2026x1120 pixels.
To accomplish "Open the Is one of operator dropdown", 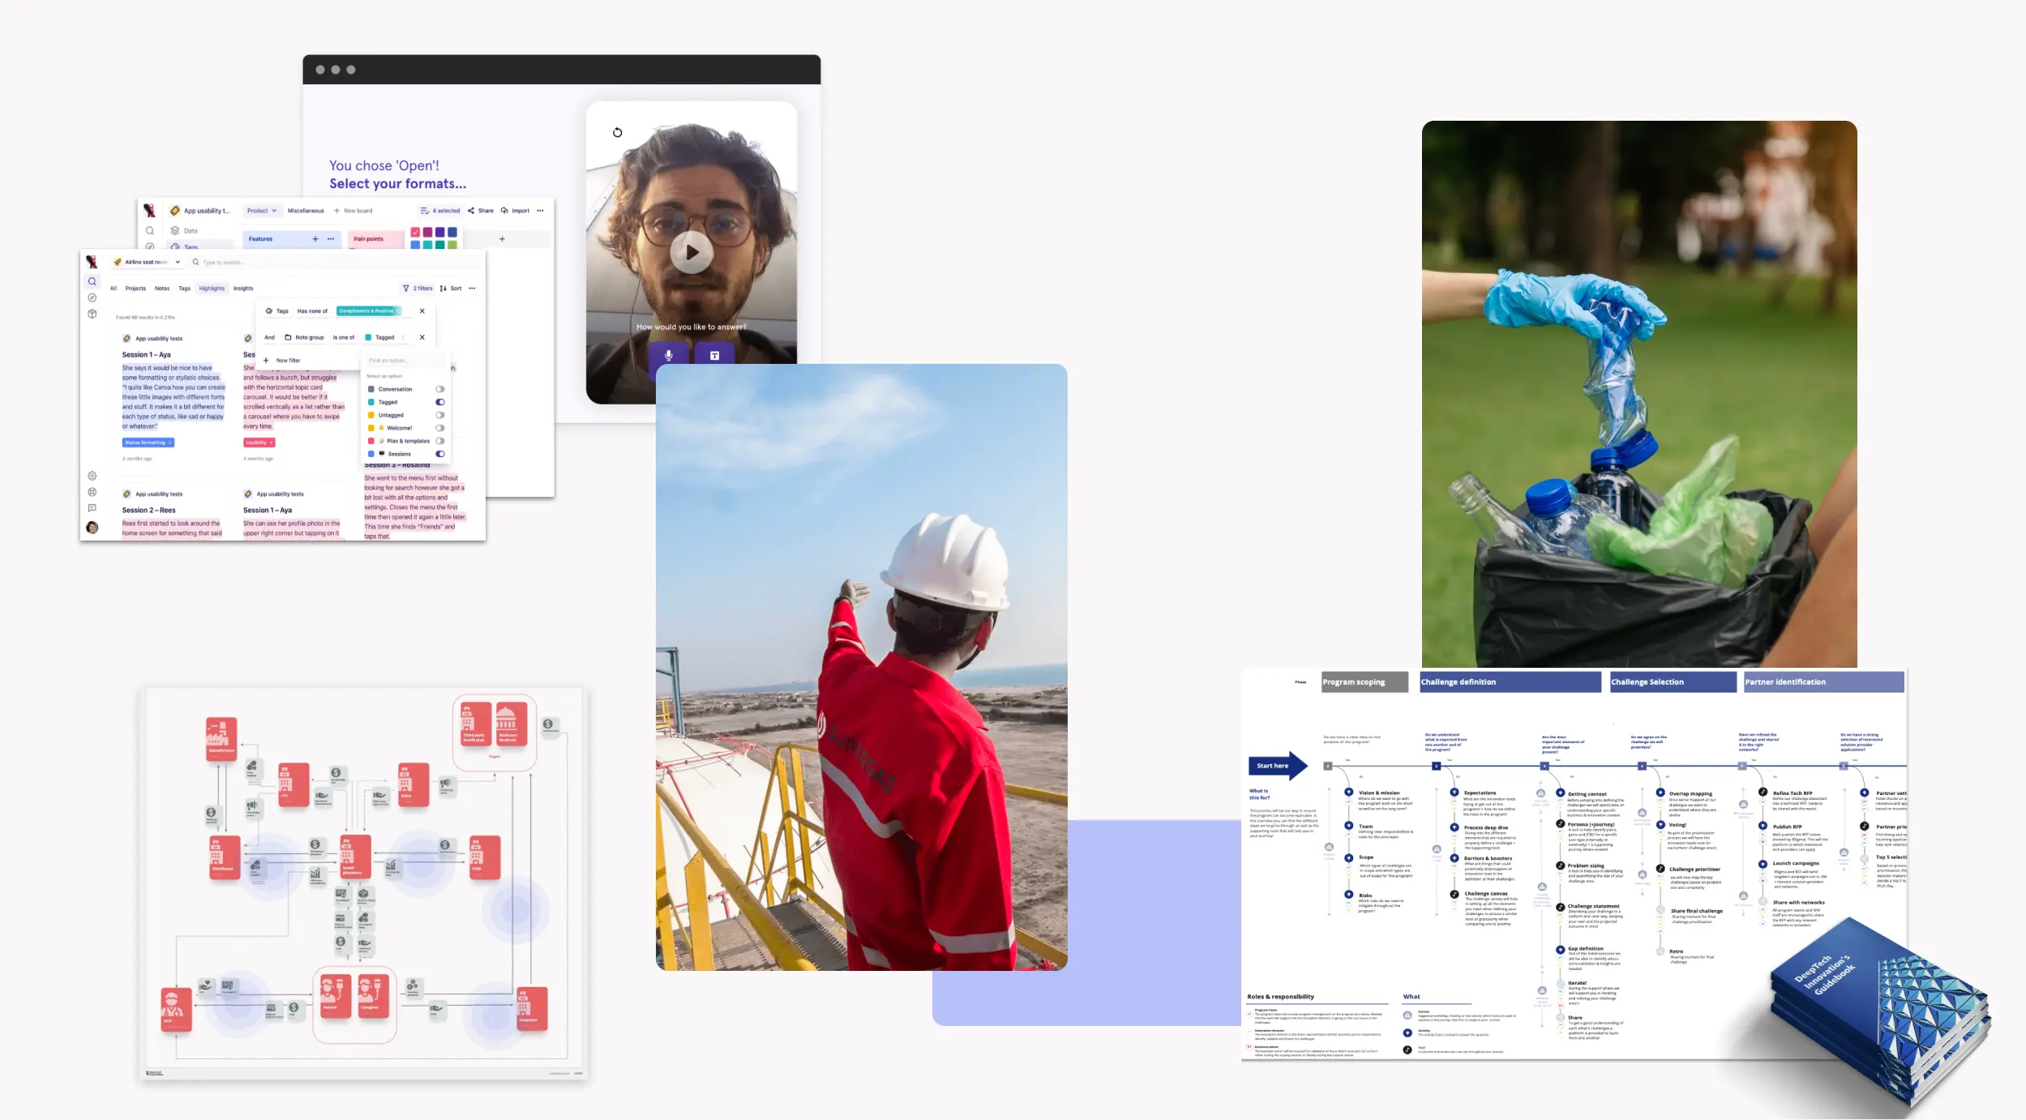I will pos(344,337).
